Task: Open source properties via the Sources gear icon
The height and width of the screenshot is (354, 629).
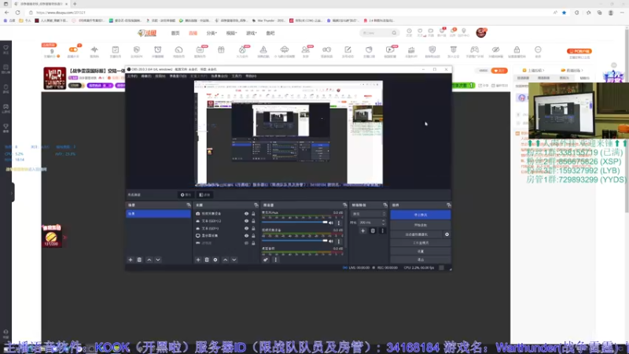Action: pyautogui.click(x=215, y=260)
